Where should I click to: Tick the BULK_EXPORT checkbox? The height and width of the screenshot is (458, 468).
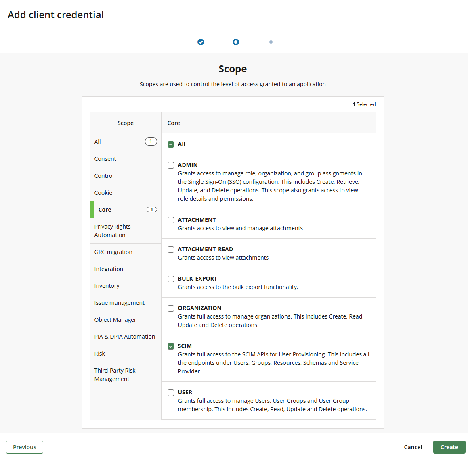[171, 279]
